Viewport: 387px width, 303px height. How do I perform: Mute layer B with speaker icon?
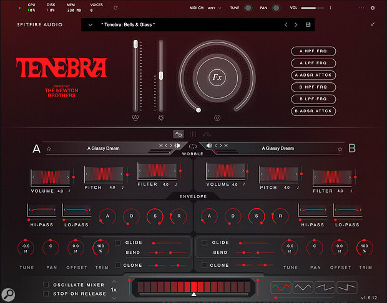tap(209, 145)
